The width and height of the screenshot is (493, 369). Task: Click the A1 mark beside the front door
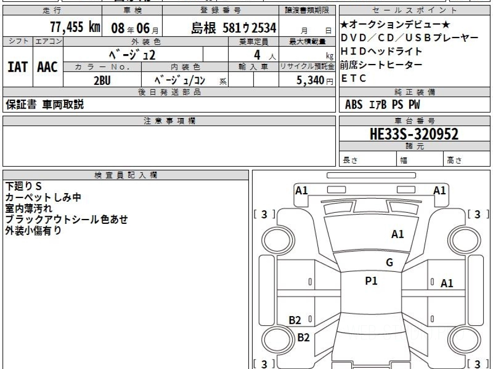(x=447, y=283)
